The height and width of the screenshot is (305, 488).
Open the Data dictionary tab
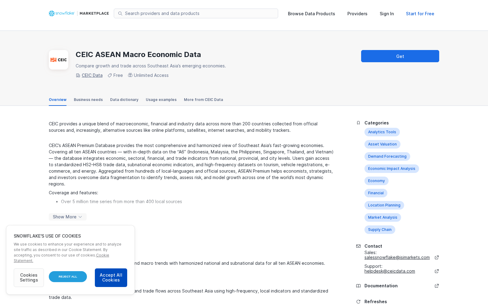124,100
